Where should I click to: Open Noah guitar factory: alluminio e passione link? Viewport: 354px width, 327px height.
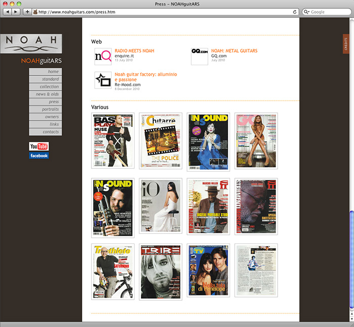(x=146, y=77)
